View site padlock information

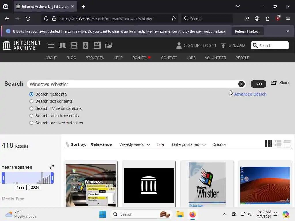tap(54, 19)
